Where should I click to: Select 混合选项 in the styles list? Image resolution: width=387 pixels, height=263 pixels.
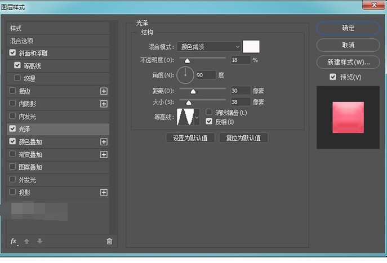click(23, 41)
